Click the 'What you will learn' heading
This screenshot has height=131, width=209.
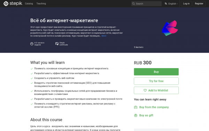pyautogui.click(x=47, y=63)
